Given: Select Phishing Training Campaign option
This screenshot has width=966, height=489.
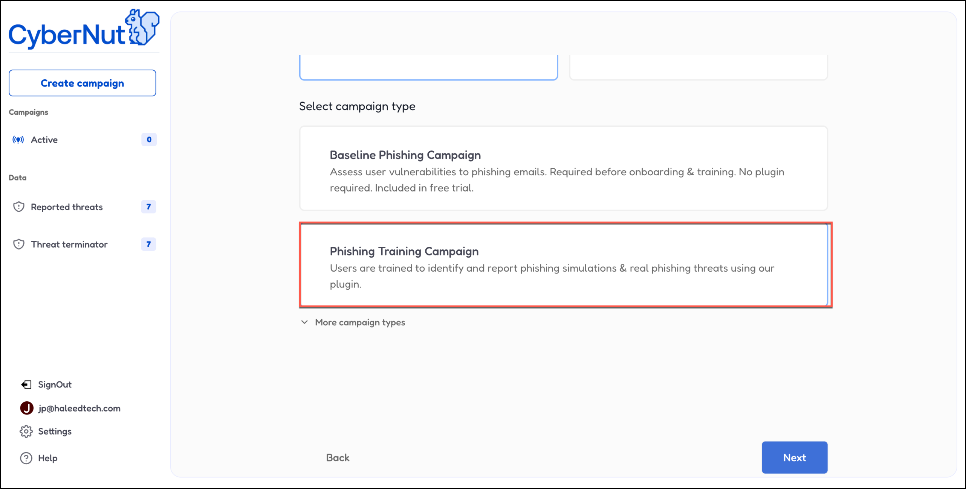Looking at the screenshot, I should [563, 265].
